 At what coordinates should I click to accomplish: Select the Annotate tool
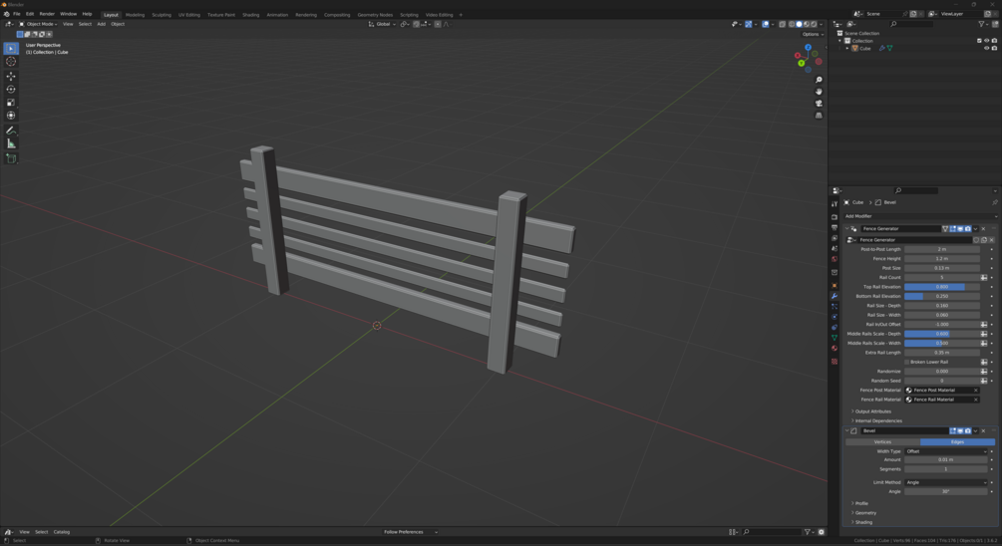(x=11, y=131)
